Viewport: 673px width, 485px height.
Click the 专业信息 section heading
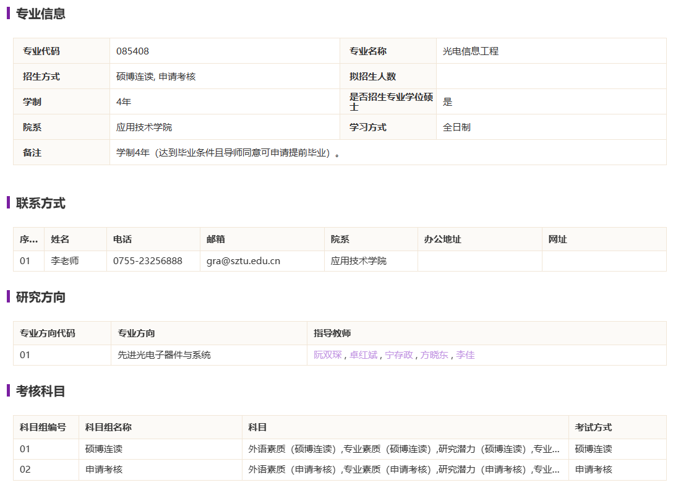[x=40, y=14]
